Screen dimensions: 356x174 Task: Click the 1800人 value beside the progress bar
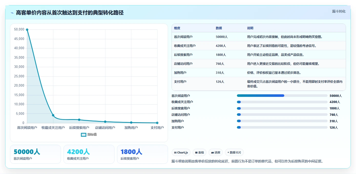[x=335, y=108]
